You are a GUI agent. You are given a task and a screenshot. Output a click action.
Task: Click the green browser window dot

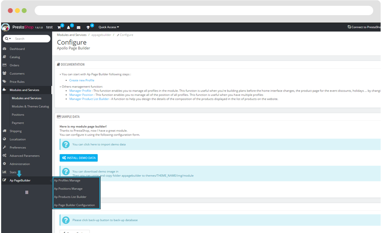point(24,10)
